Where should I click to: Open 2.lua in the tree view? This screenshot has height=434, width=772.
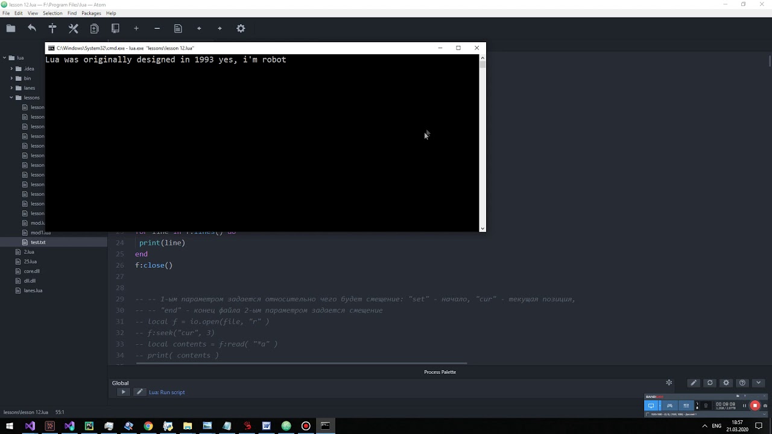(x=29, y=252)
